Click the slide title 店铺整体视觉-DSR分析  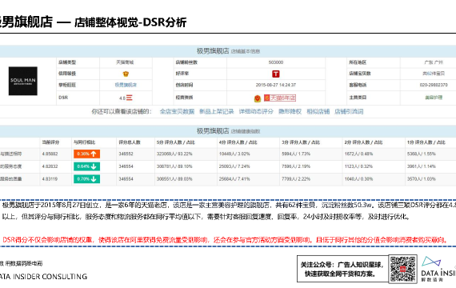pyautogui.click(x=130, y=22)
